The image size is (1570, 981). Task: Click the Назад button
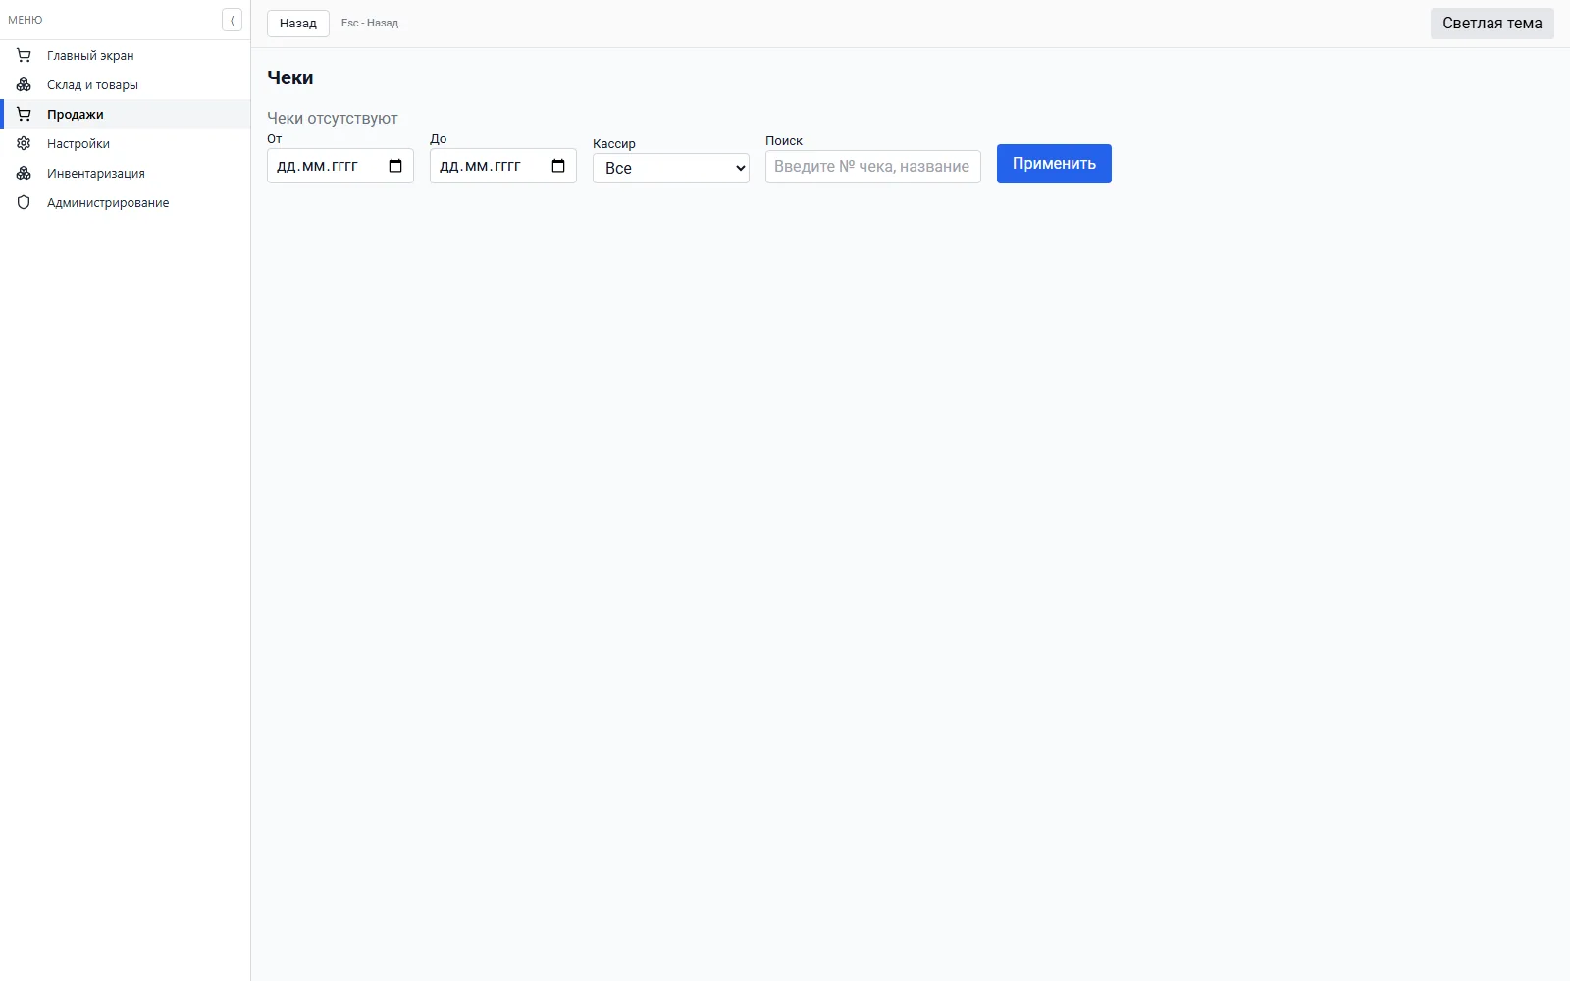(298, 23)
